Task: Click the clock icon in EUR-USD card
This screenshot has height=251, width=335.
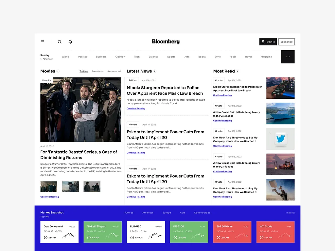Action: [x=132, y=238]
